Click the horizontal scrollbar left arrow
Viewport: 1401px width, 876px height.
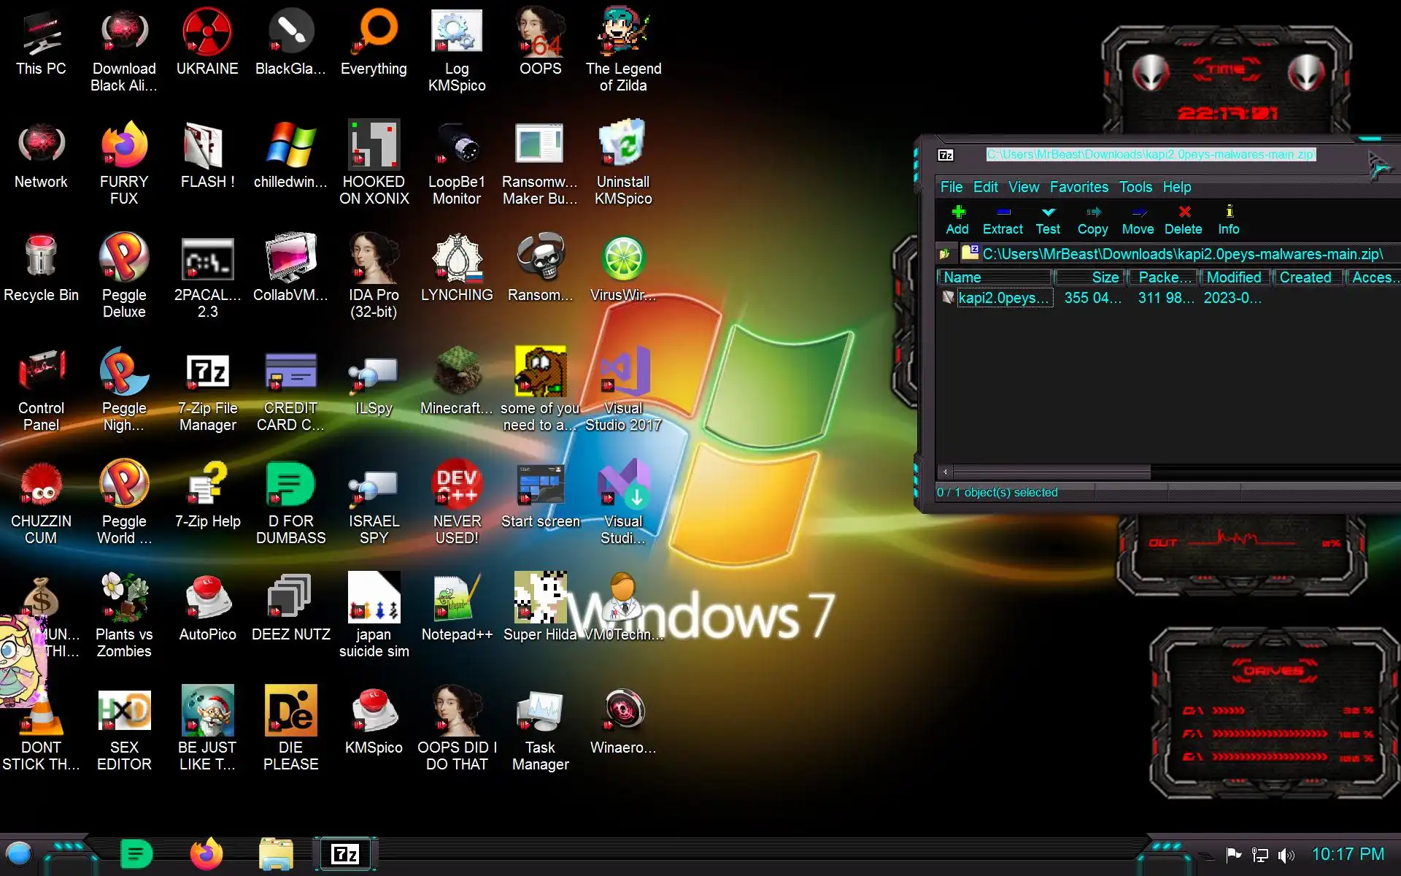pos(945,472)
